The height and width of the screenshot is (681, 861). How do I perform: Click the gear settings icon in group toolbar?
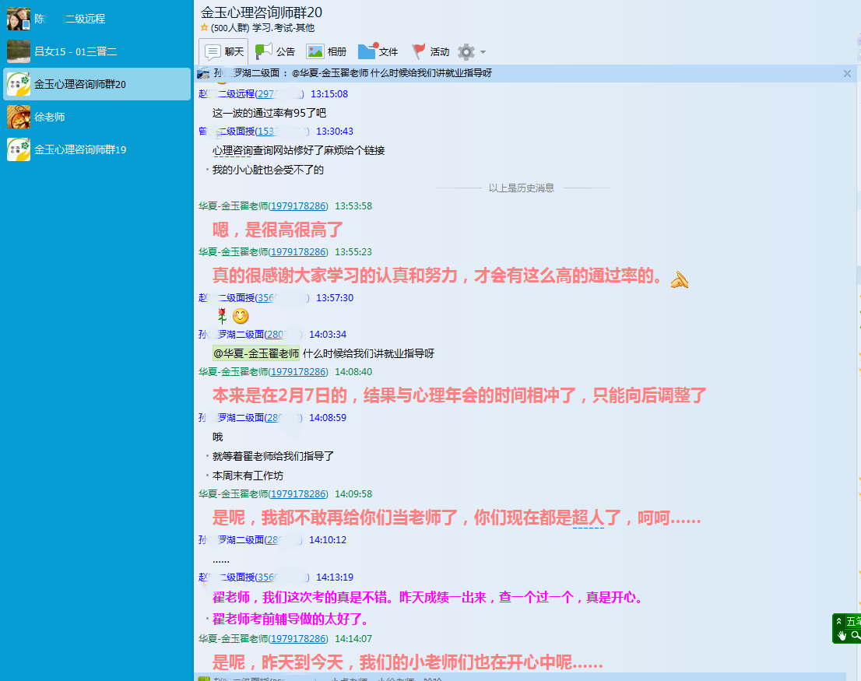pos(466,52)
